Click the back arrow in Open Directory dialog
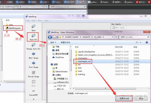This screenshot has height=103, width=151. (x=50, y=37)
